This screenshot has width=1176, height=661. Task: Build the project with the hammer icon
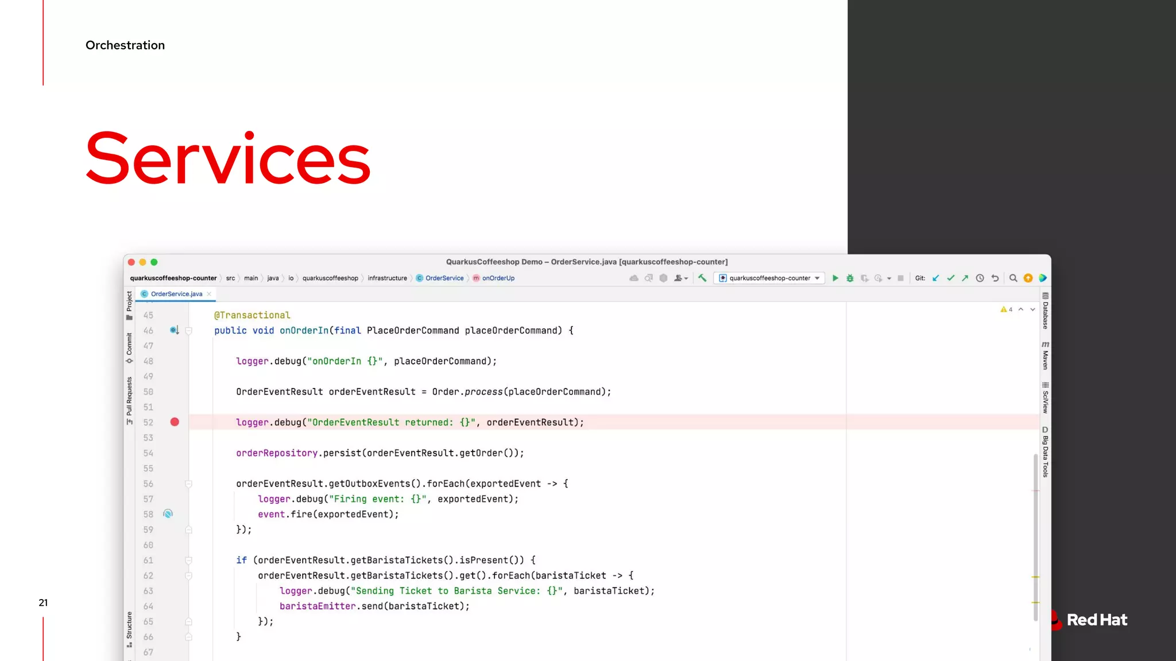coord(702,278)
